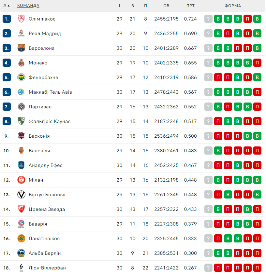Click the Panathinaikos clover logo
Viewport: 266px width, 275px height.
[x=21, y=238]
